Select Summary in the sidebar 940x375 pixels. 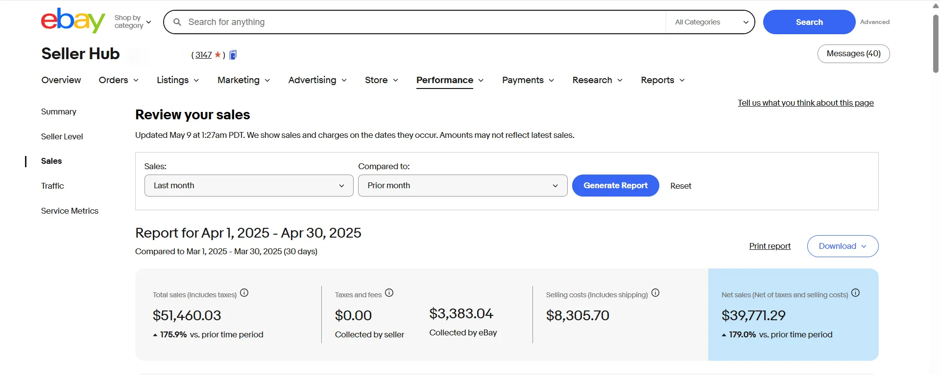pos(59,111)
